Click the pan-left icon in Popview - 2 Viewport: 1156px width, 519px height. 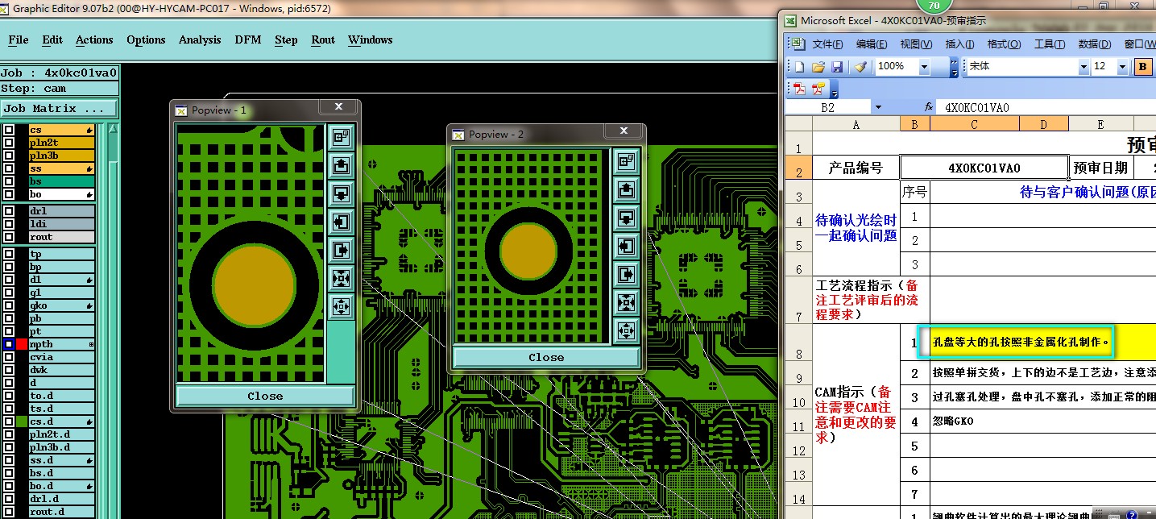[626, 246]
